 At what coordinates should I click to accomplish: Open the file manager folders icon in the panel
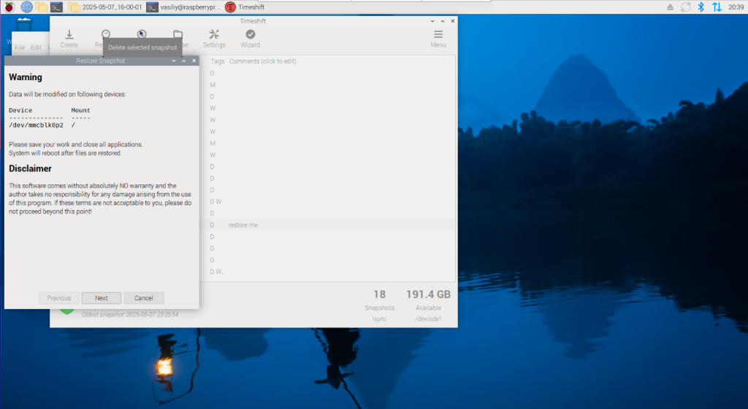coord(42,7)
